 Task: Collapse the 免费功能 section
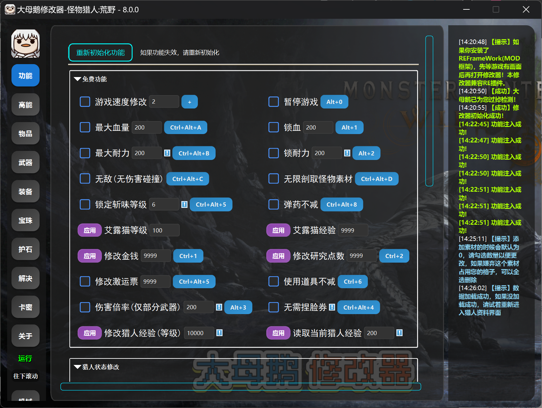click(77, 79)
